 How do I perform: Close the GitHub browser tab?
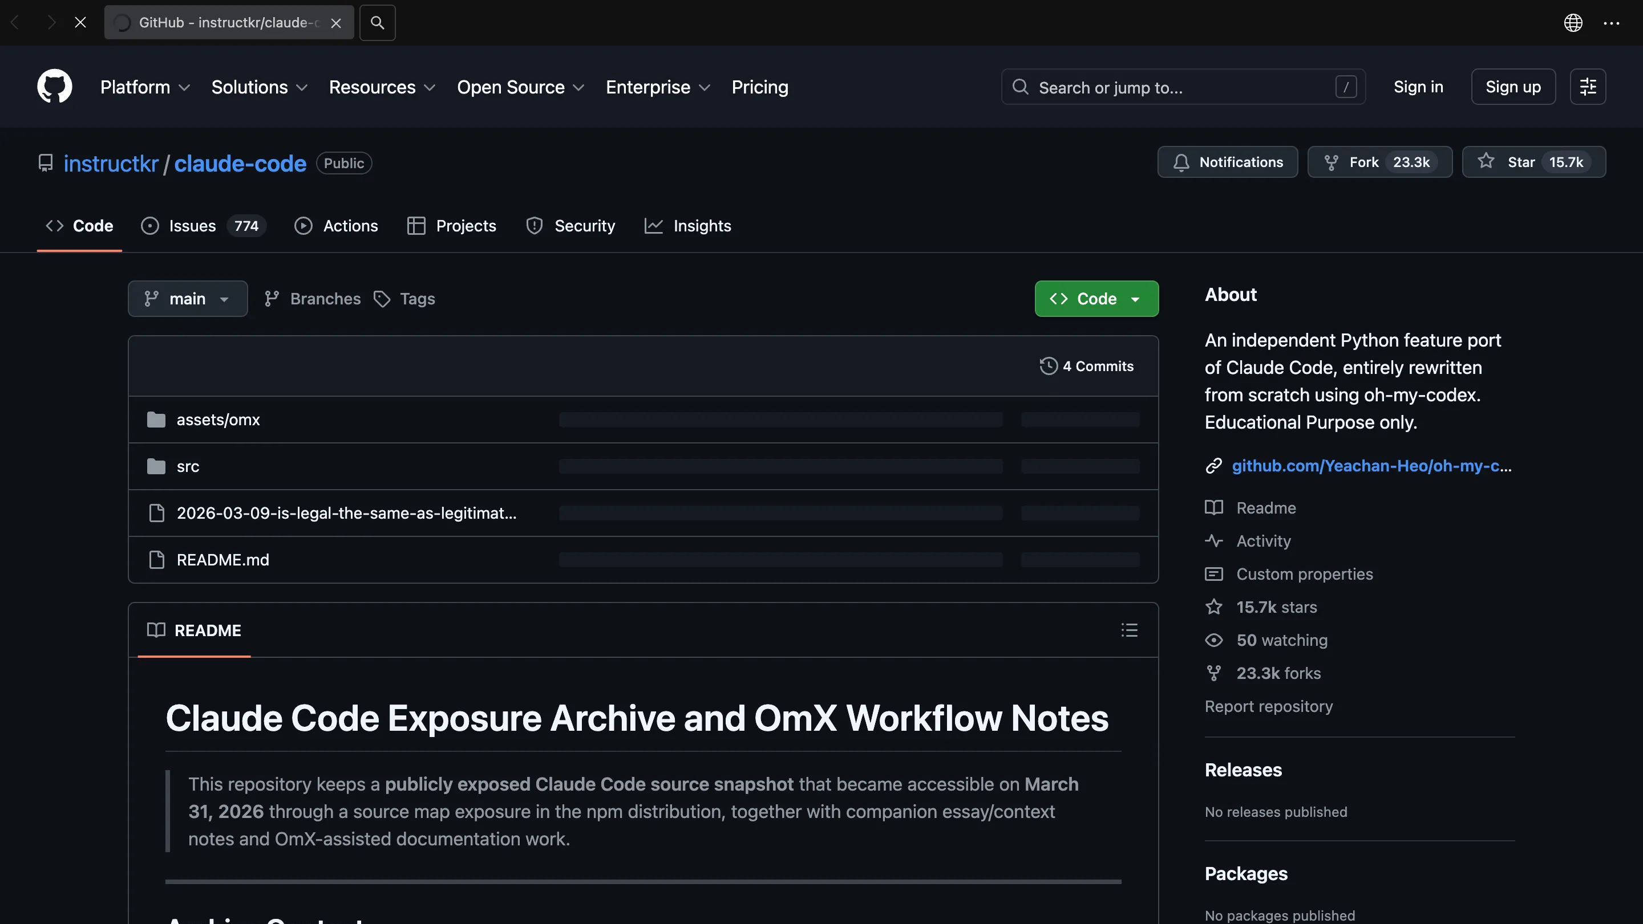click(336, 23)
